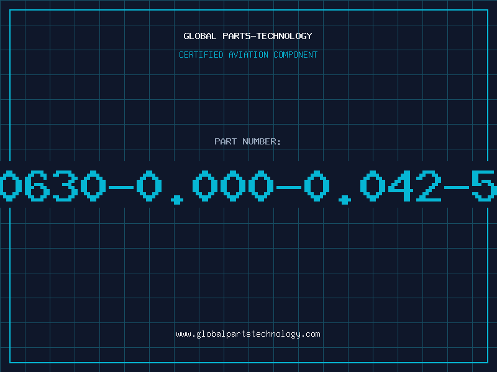
Task: Click the PART NUMBER: label
Action: coord(248,141)
